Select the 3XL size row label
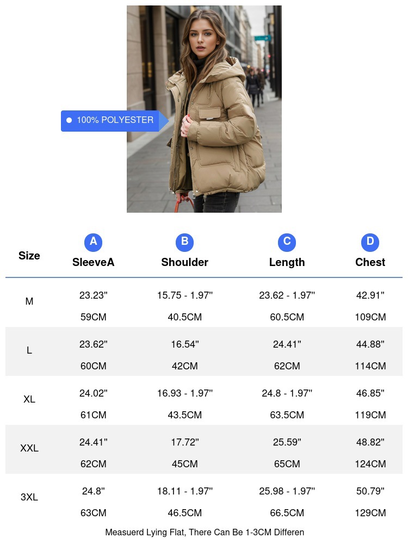408x544 pixels. (29, 497)
